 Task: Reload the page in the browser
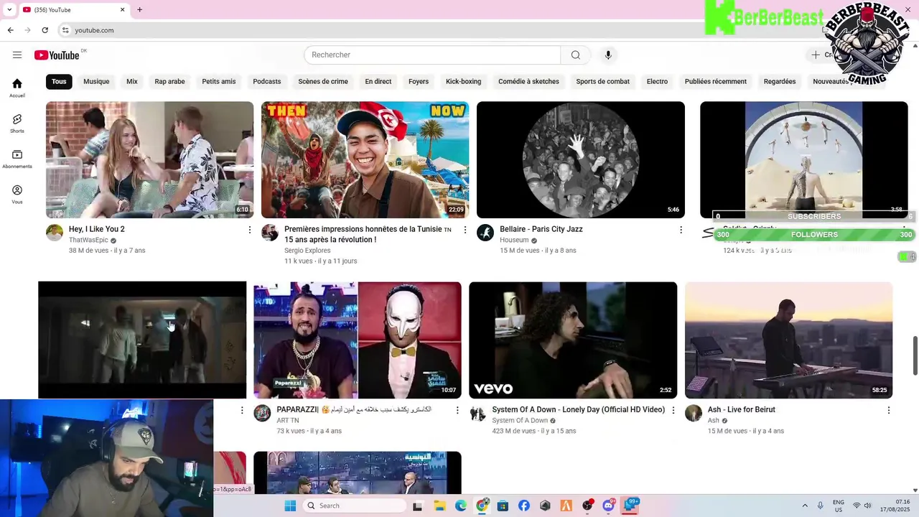(x=45, y=30)
